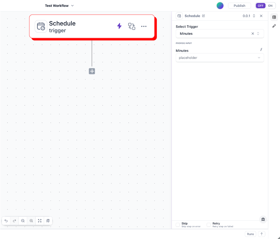Viewport: 280px width, 239px height.
Task: Click the bug icon above the Retry option
Action: pos(263,220)
